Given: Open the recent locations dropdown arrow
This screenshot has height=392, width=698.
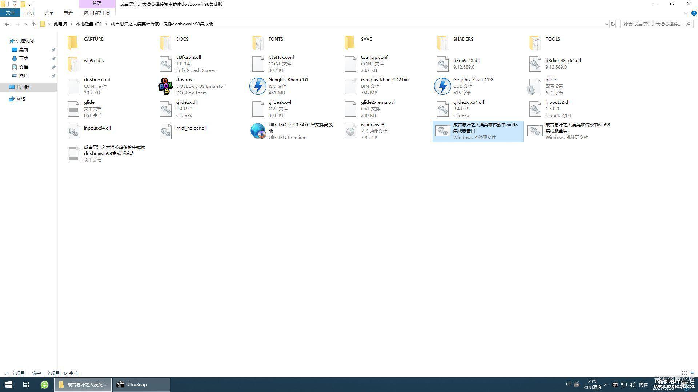Looking at the screenshot, I should click(x=26, y=24).
